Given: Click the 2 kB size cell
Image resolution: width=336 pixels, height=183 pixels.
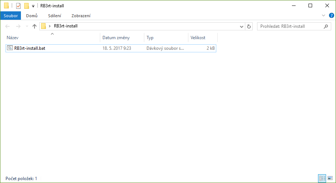Looking at the screenshot, I should point(211,48).
